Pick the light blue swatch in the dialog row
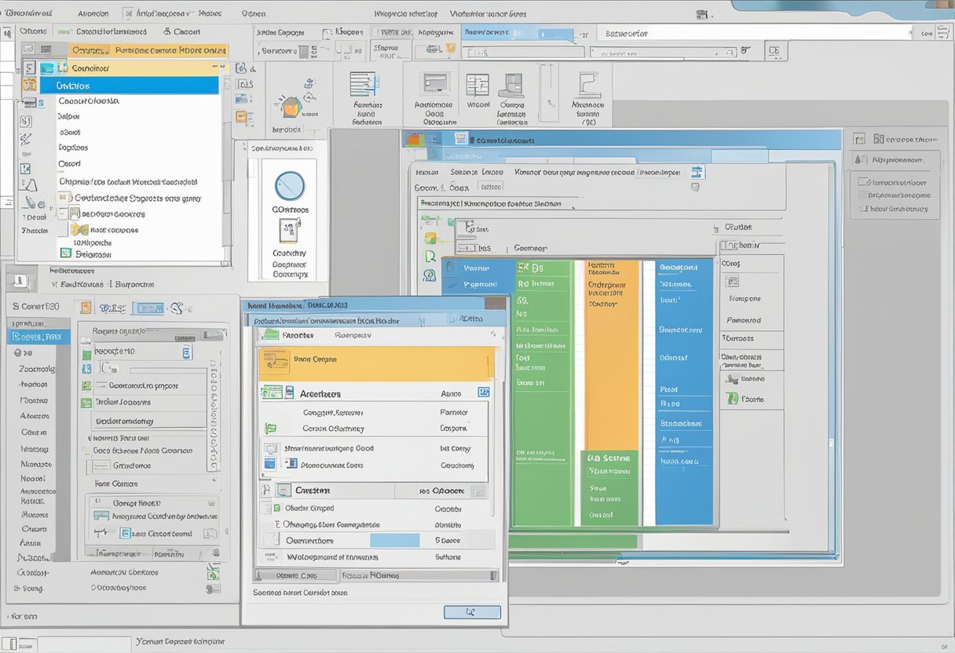 [395, 540]
